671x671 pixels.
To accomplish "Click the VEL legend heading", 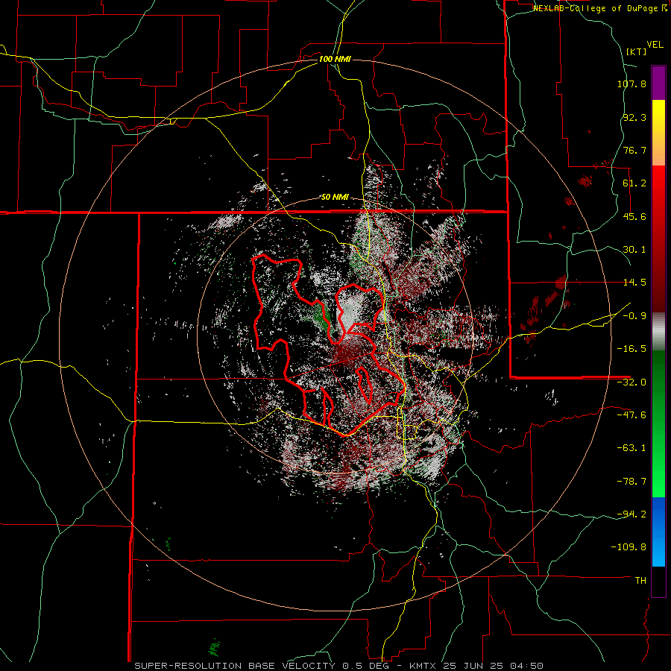I will pyautogui.click(x=655, y=45).
